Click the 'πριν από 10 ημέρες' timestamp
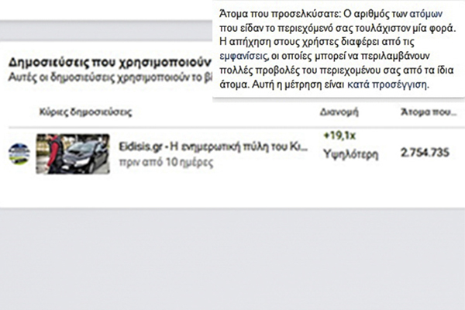Image resolution: width=465 pixels, height=310 pixels. pos(155,163)
